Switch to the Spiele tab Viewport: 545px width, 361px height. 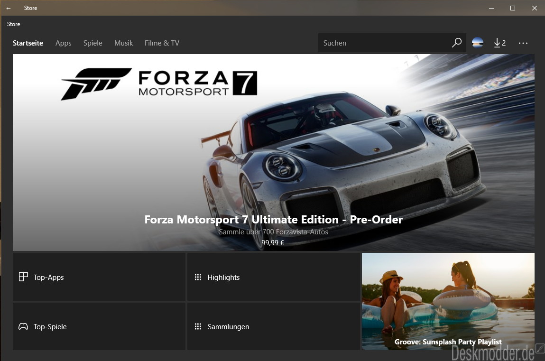tap(93, 43)
